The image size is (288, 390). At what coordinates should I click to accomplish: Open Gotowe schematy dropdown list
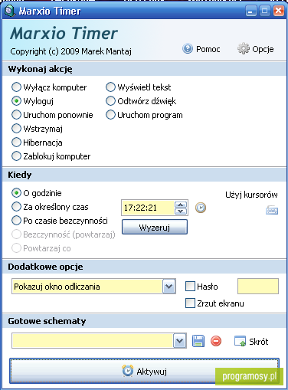point(180,341)
